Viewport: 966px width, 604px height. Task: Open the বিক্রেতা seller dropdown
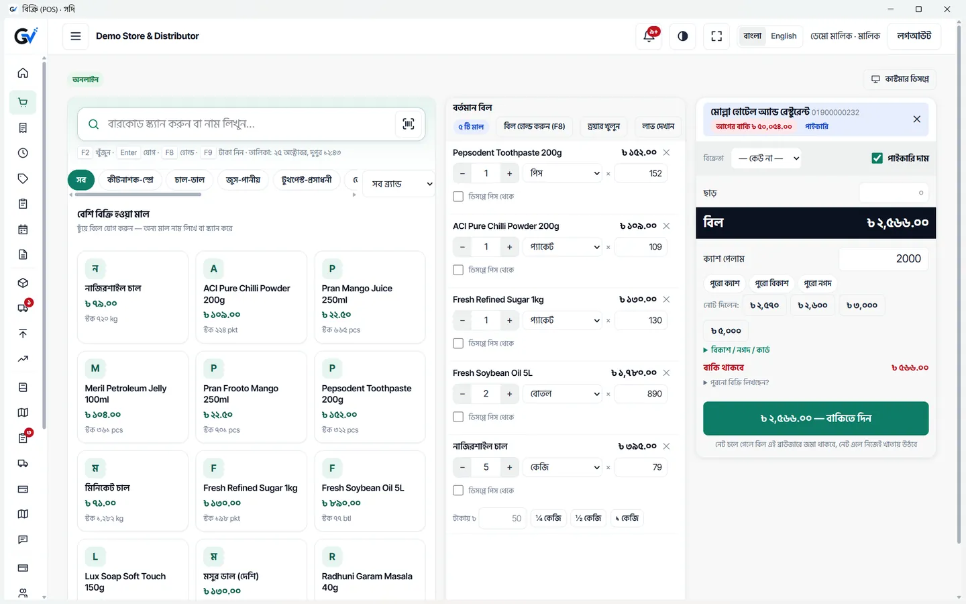(x=766, y=158)
